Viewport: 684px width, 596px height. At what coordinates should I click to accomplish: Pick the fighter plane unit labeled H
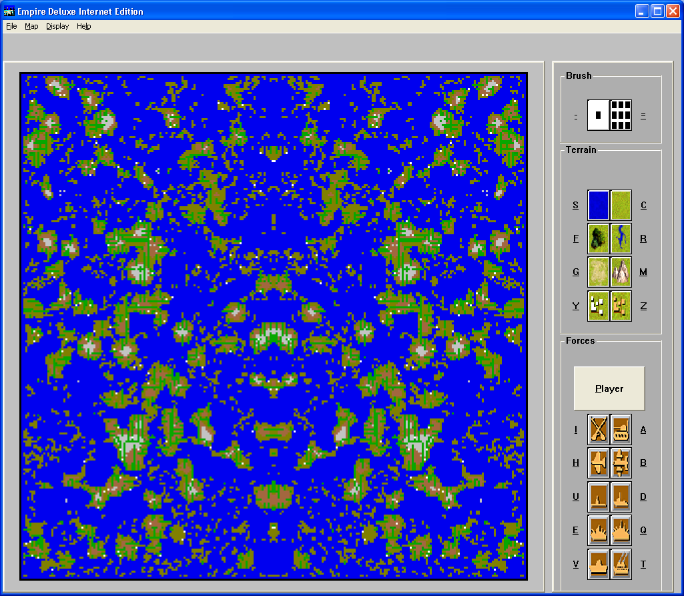(x=598, y=463)
